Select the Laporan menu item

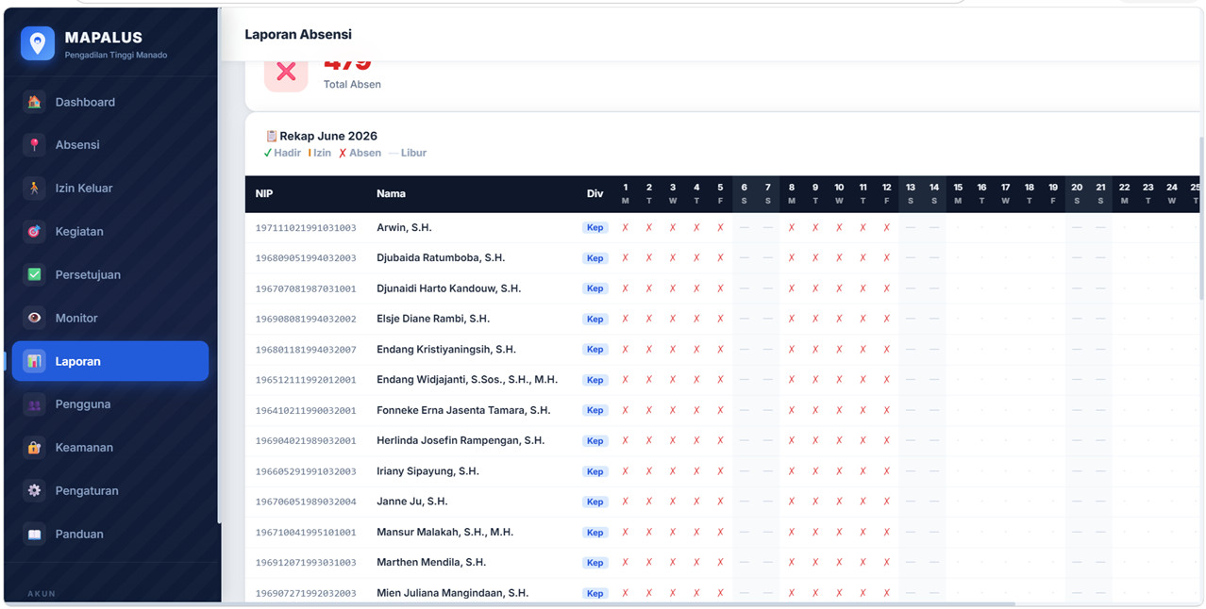click(x=110, y=361)
